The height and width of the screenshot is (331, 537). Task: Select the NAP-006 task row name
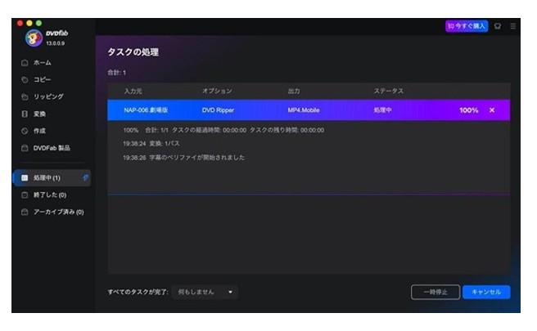tap(146, 110)
